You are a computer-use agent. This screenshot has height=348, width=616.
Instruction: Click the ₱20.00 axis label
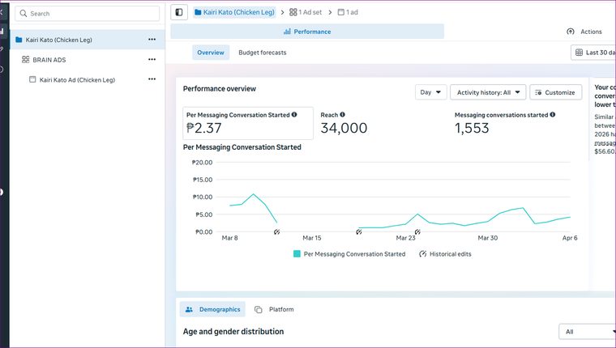(x=203, y=163)
